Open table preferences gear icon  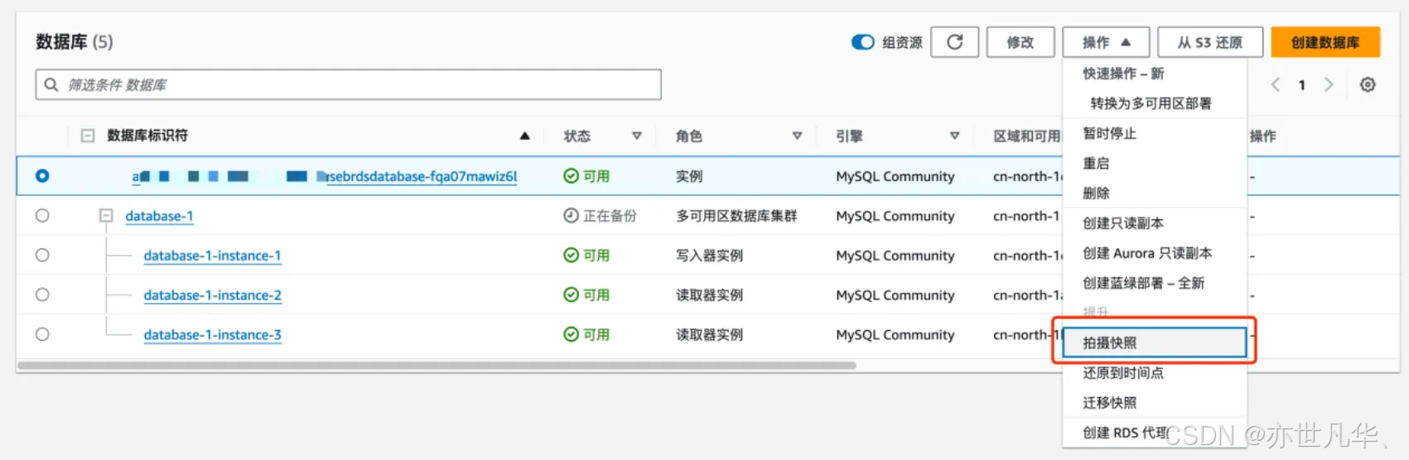click(1368, 84)
